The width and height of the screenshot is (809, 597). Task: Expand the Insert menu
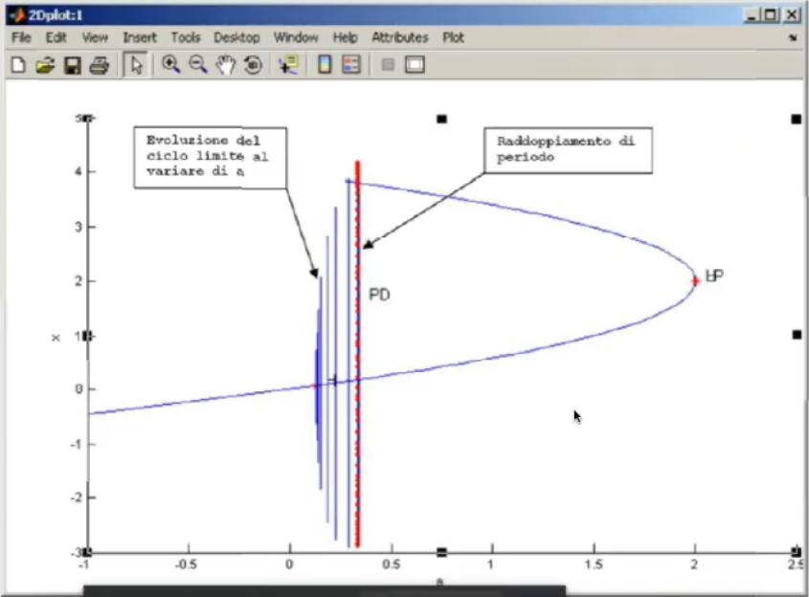(x=140, y=37)
